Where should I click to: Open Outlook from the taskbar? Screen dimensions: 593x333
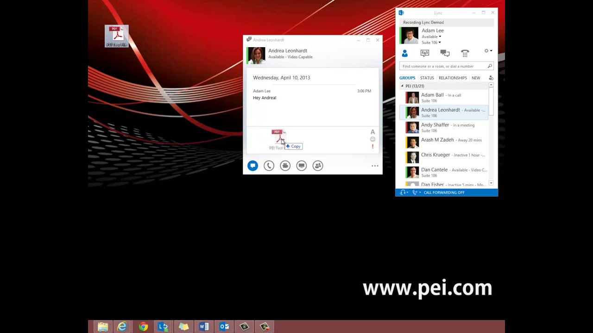point(224,327)
